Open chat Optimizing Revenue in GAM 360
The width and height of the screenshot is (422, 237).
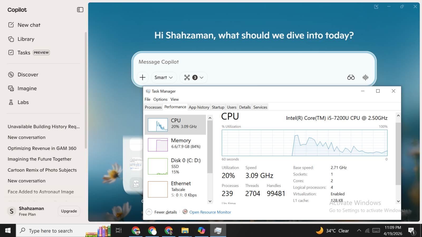(42, 148)
